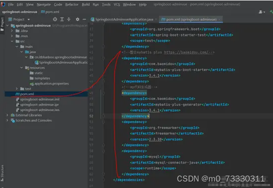Open the Run menu

click(x=95, y=4)
